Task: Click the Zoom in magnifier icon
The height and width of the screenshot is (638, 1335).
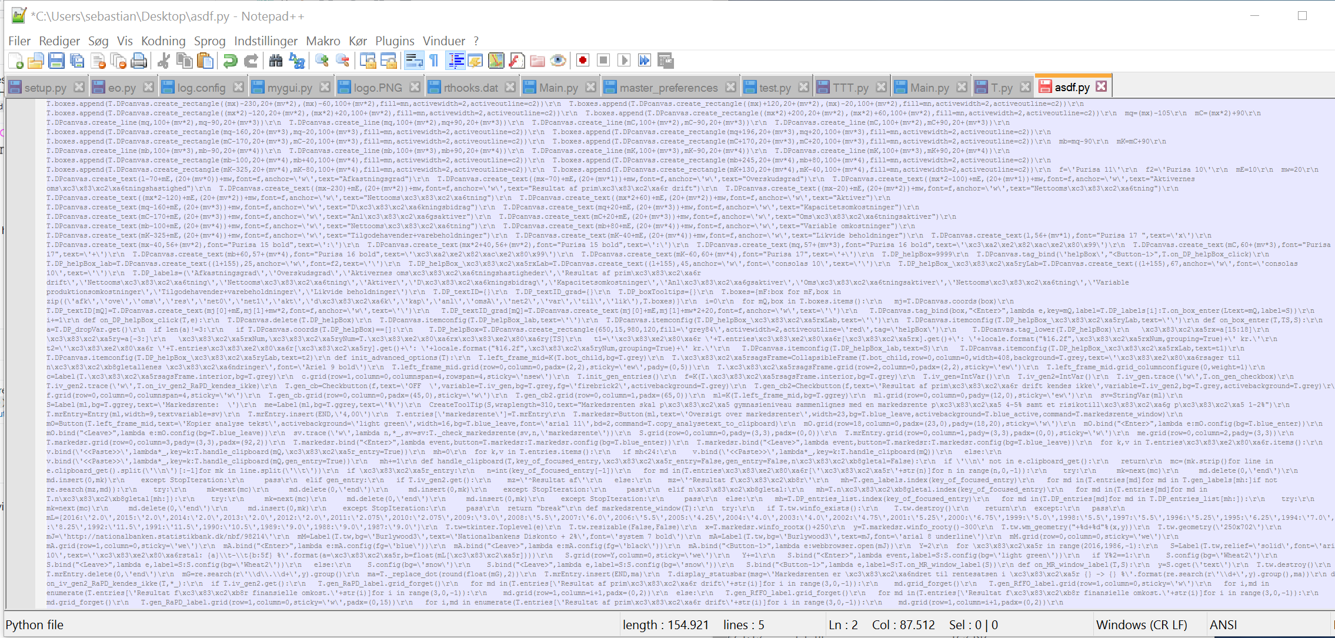Action: coord(322,61)
